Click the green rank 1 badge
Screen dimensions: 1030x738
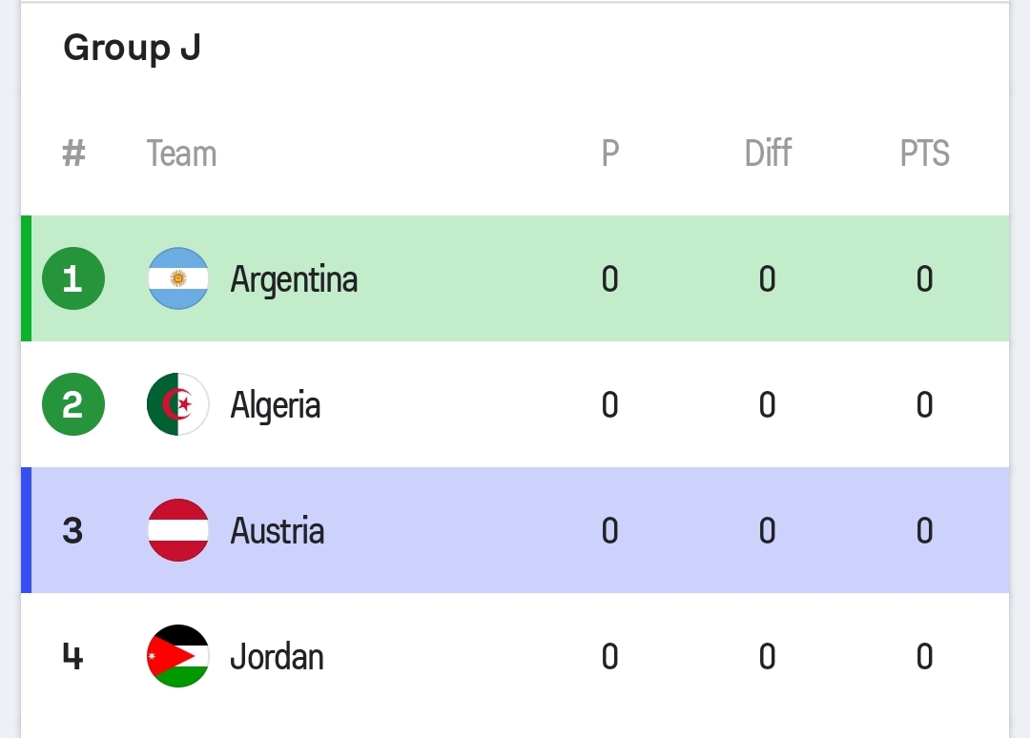click(x=73, y=278)
